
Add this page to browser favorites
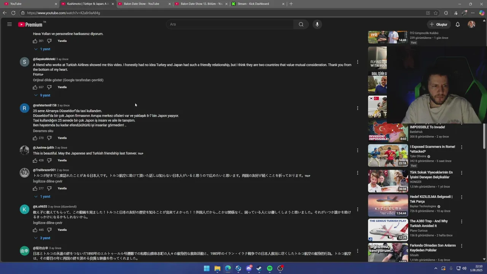pos(436,13)
